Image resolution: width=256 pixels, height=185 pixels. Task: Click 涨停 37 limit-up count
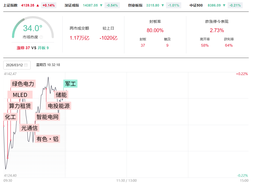point(23,48)
